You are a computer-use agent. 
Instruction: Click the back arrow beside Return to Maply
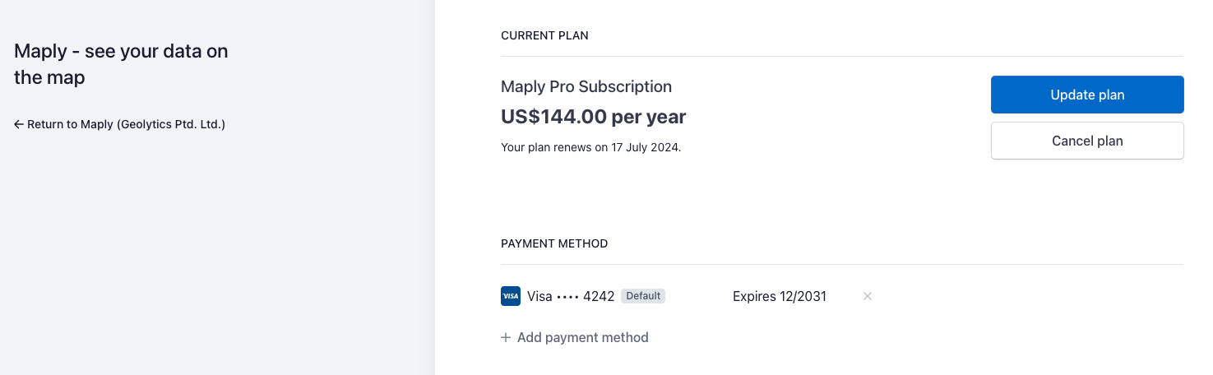point(19,125)
